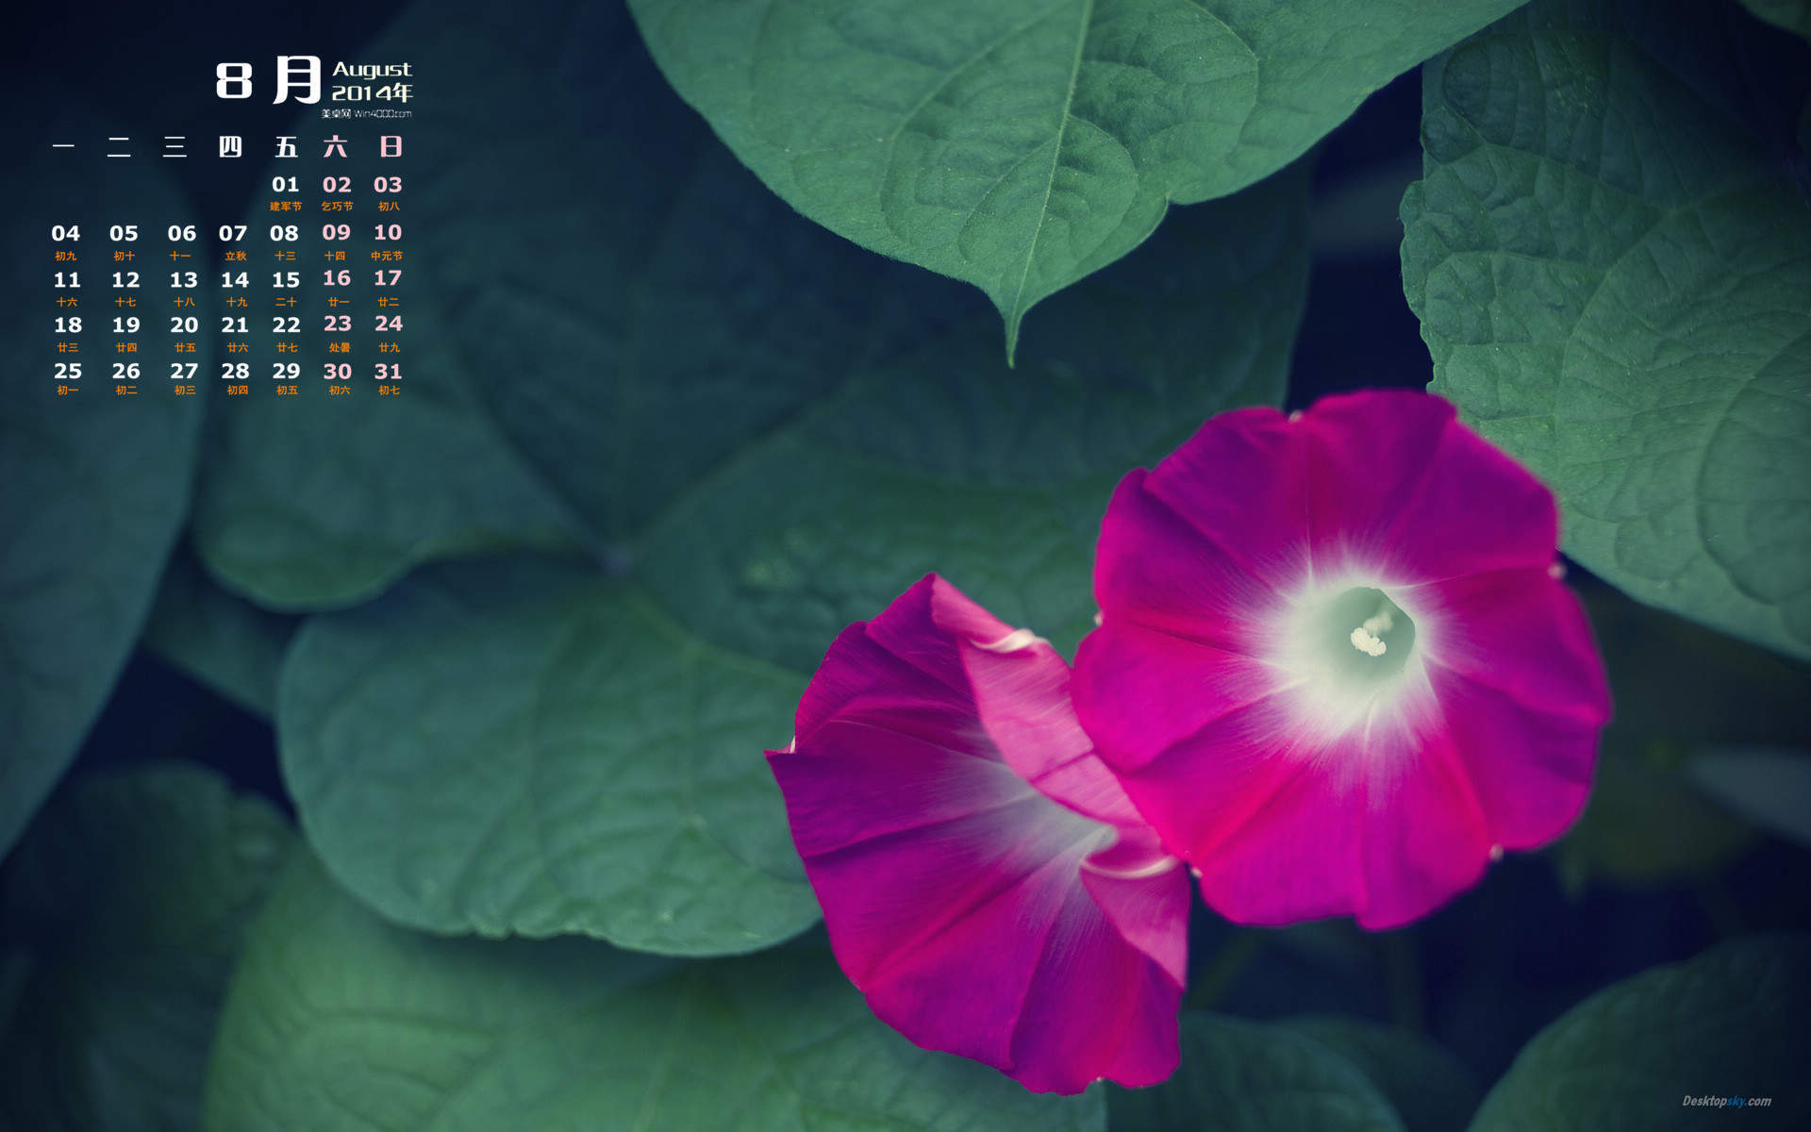Click the "2014年" year label
1811x1132 pixels.
coord(373,92)
